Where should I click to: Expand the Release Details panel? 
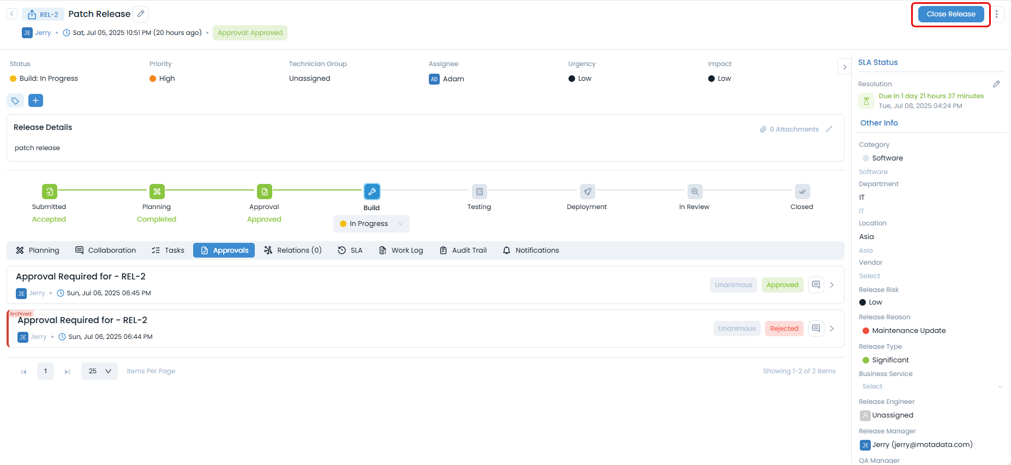tap(829, 129)
